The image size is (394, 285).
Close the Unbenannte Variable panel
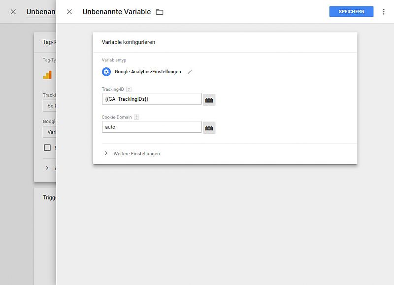(x=69, y=12)
